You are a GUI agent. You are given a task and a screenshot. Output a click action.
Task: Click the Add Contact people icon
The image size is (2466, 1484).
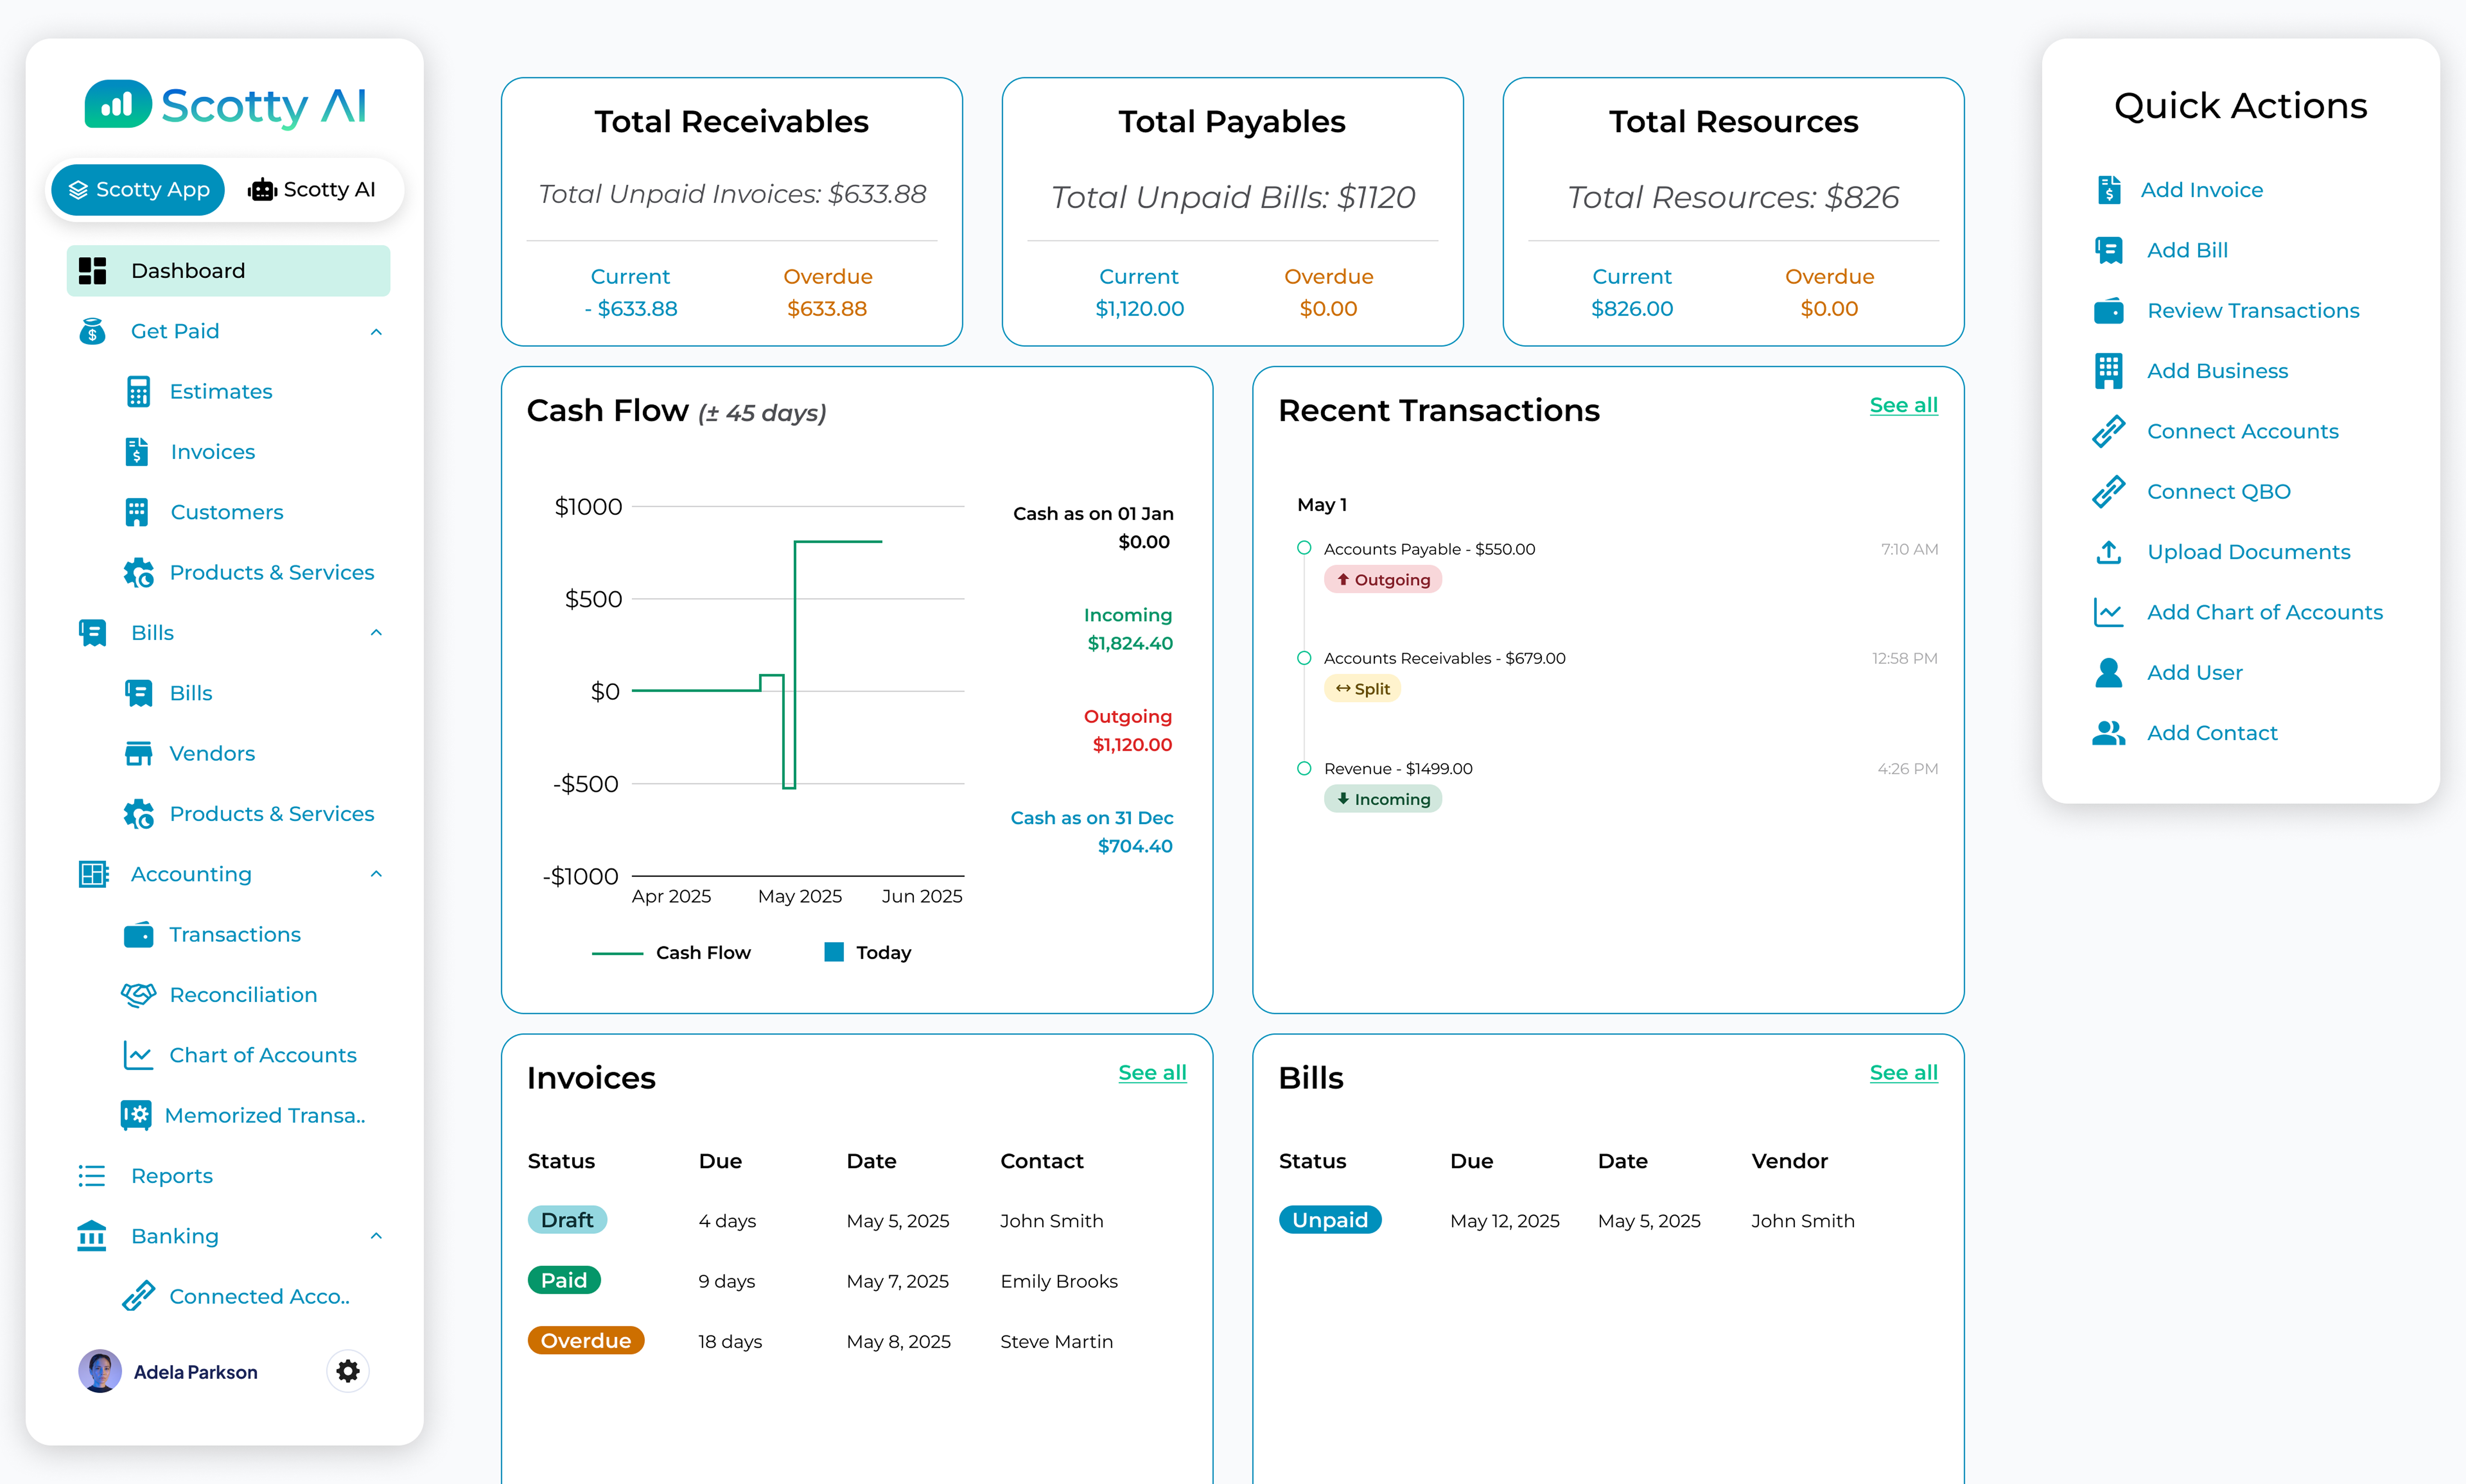[x=2109, y=733]
